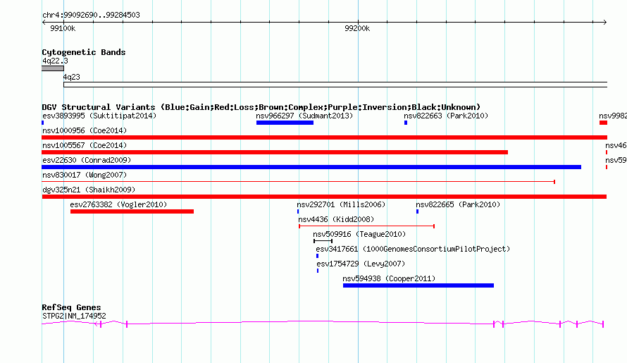
Task: Click the 4q22.3 band label
Action: click(55, 61)
